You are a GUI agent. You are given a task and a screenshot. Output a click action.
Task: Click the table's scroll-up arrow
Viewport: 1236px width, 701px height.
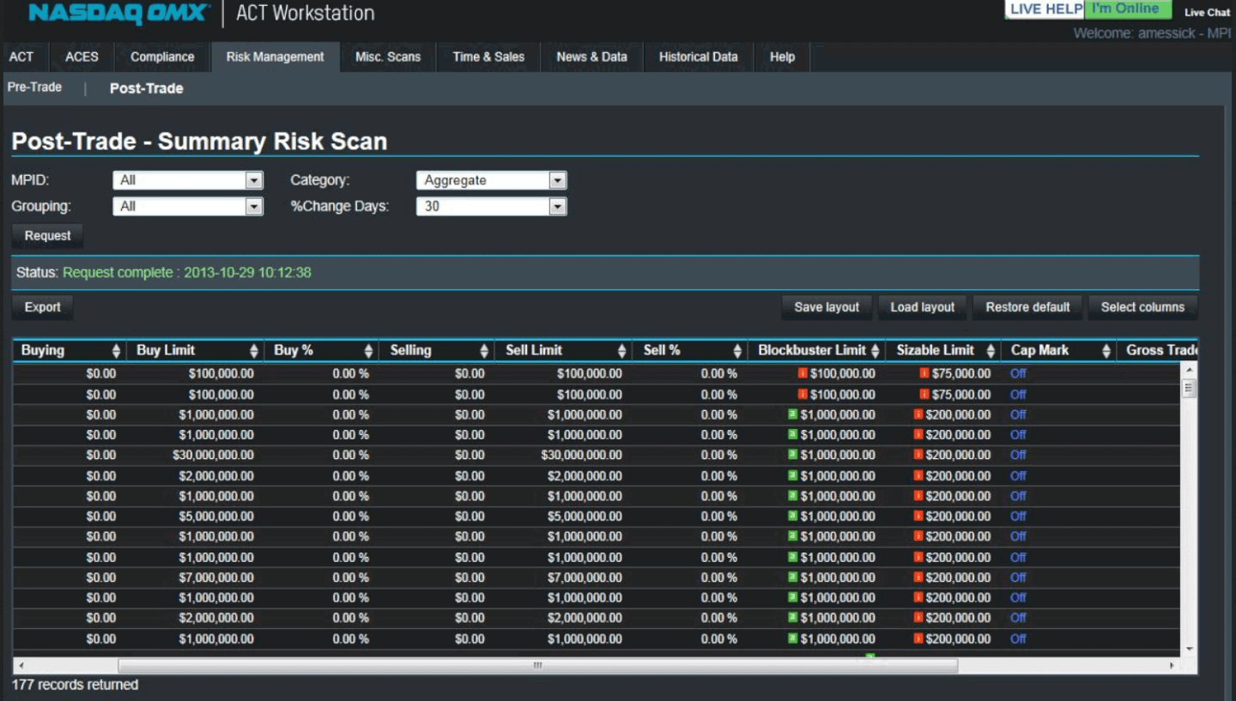coord(1189,370)
